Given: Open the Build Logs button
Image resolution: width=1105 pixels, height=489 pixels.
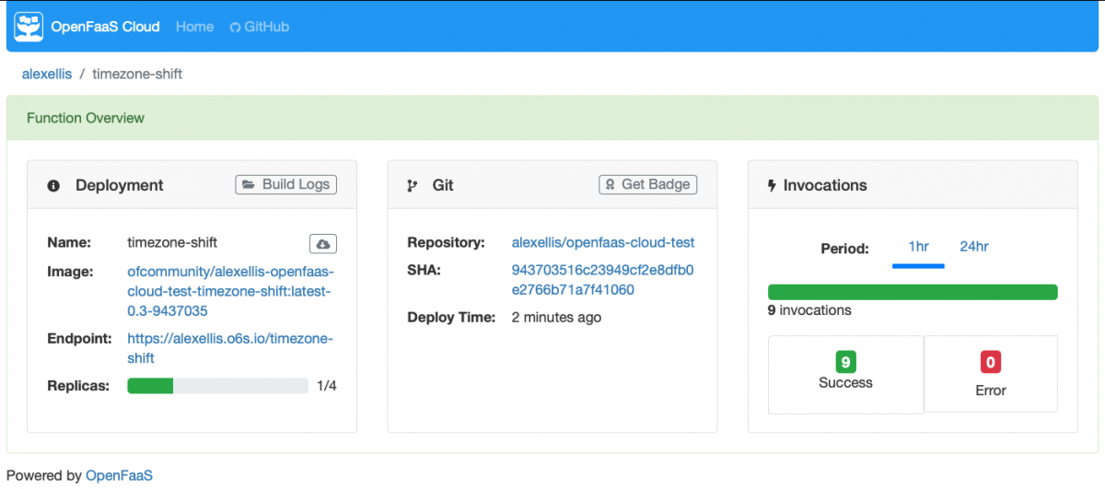Looking at the screenshot, I should pos(286,184).
